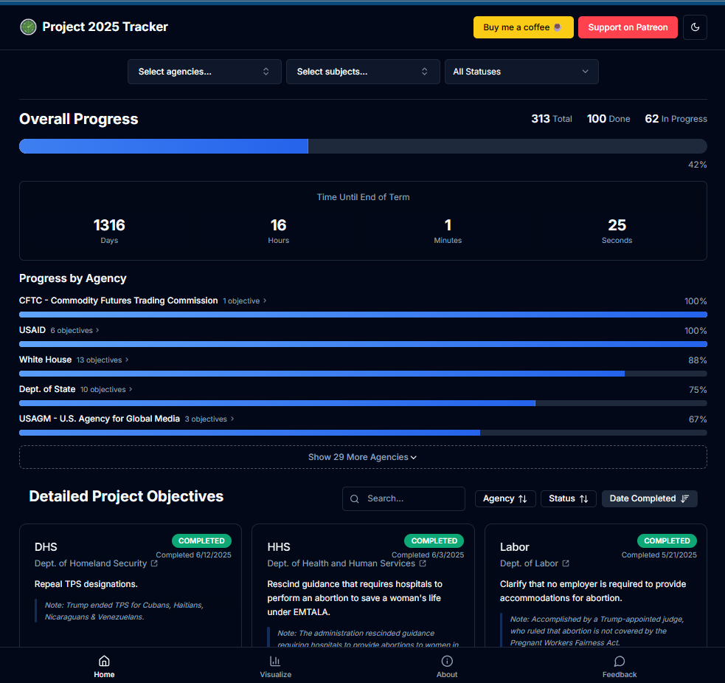Click the Dept. of State progress bar
This screenshot has height=683, width=725.
pyautogui.click(x=363, y=403)
